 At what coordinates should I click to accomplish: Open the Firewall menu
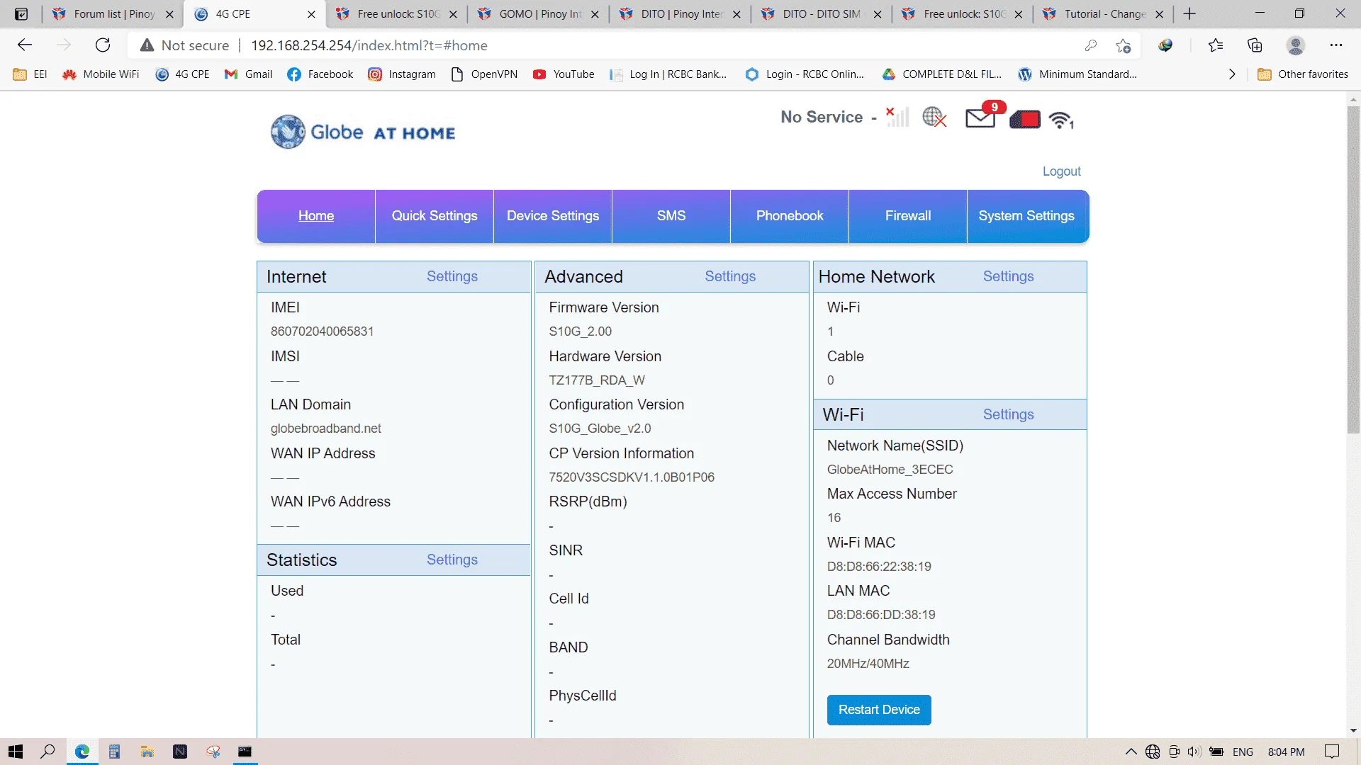coord(908,216)
